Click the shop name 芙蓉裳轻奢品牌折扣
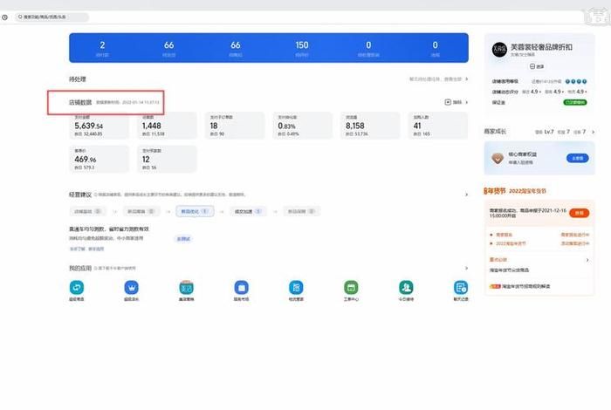Viewport: 611px width, 410px height. pyautogui.click(x=541, y=47)
